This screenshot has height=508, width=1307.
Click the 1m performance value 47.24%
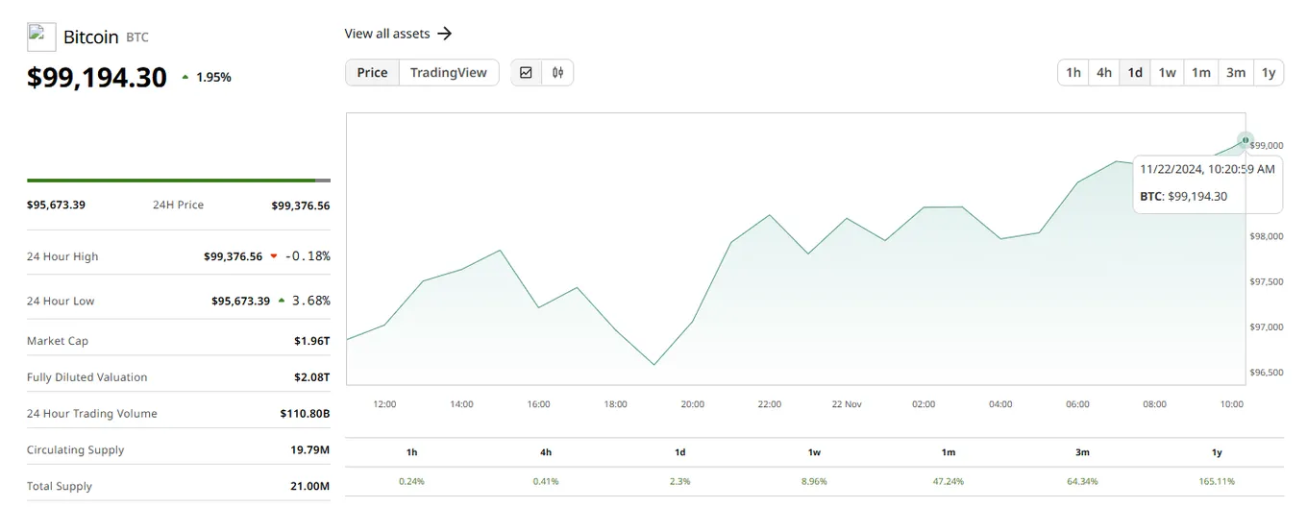(x=949, y=481)
